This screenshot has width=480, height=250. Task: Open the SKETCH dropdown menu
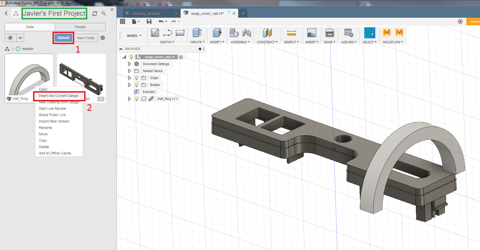167,42
